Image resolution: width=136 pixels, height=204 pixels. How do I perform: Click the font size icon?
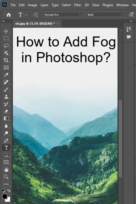pos(131,14)
